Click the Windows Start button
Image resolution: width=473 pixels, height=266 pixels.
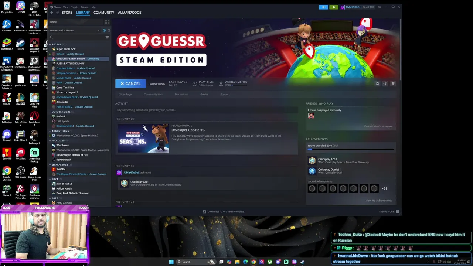click(171, 262)
